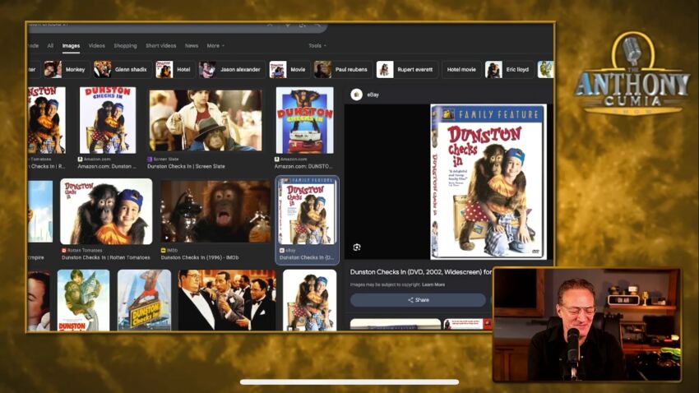Image resolution: width=699 pixels, height=393 pixels.
Task: Open the white Dunston Checks In Amazon poster
Action: (x=108, y=120)
